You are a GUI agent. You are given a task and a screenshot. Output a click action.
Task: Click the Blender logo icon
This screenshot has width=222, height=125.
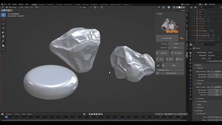click(x=2, y=4)
